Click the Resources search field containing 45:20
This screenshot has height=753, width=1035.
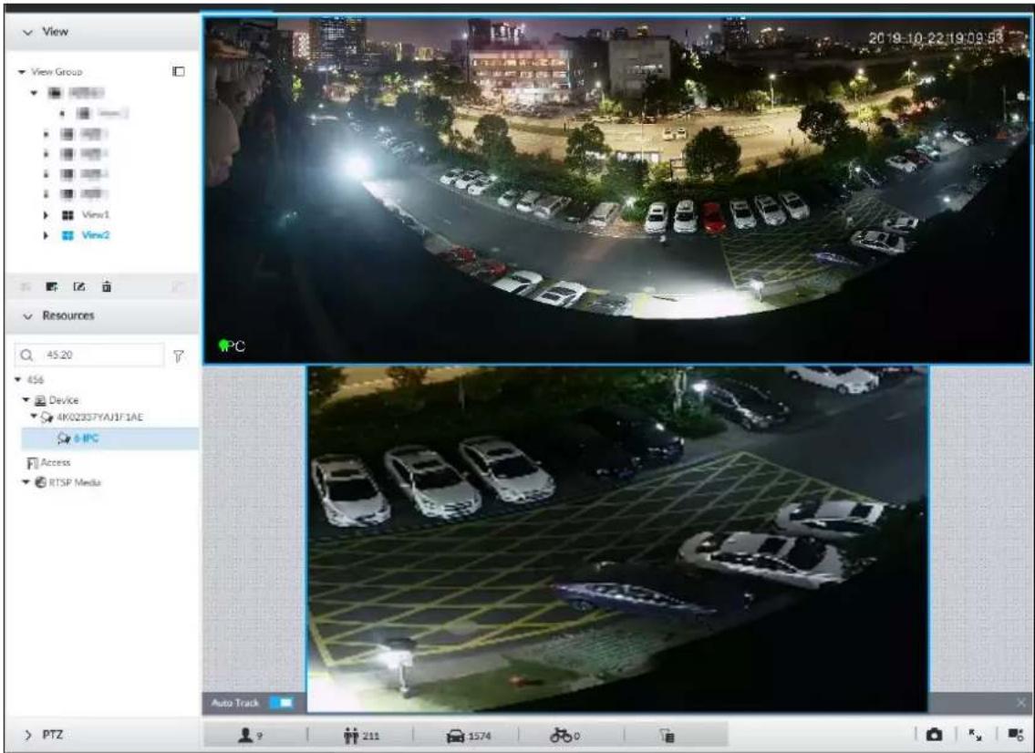tap(89, 355)
